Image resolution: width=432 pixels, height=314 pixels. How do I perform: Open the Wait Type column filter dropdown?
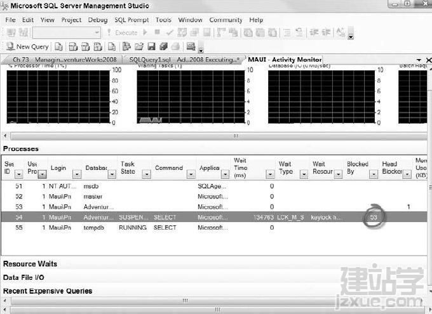(304, 174)
